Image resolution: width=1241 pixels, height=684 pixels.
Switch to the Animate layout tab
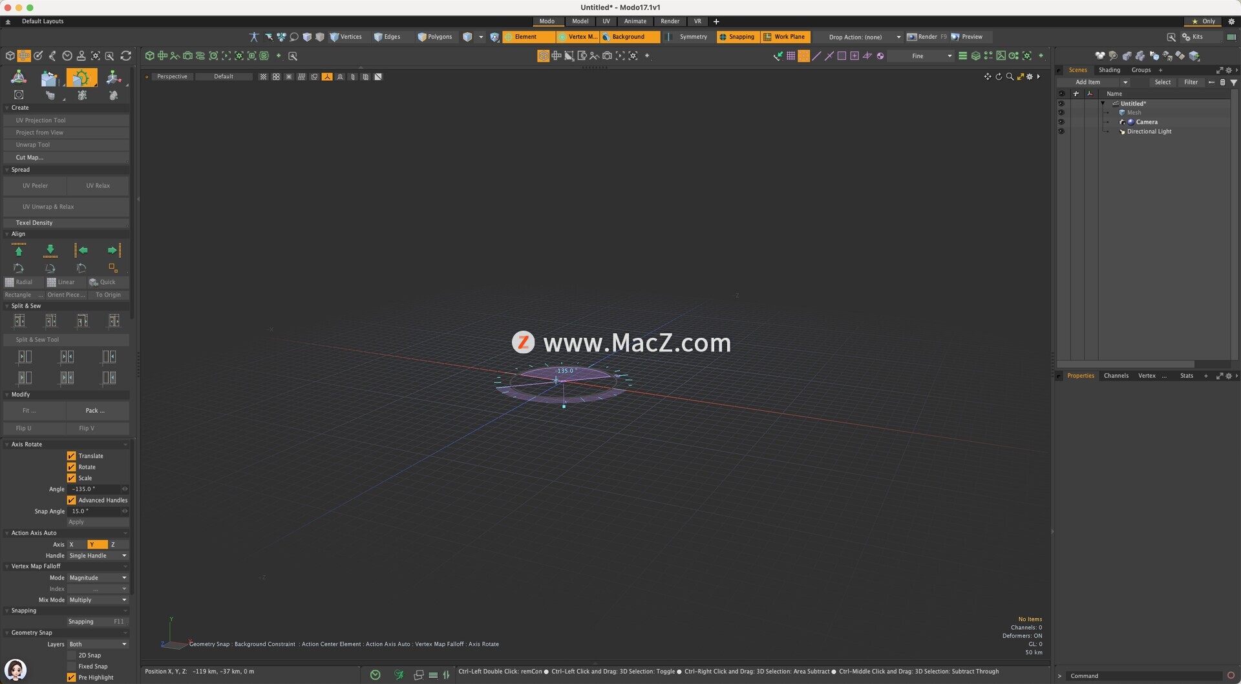635,21
